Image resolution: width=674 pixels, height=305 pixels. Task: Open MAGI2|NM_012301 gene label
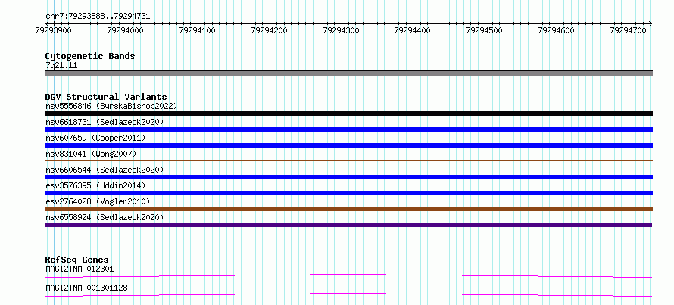tap(80, 269)
